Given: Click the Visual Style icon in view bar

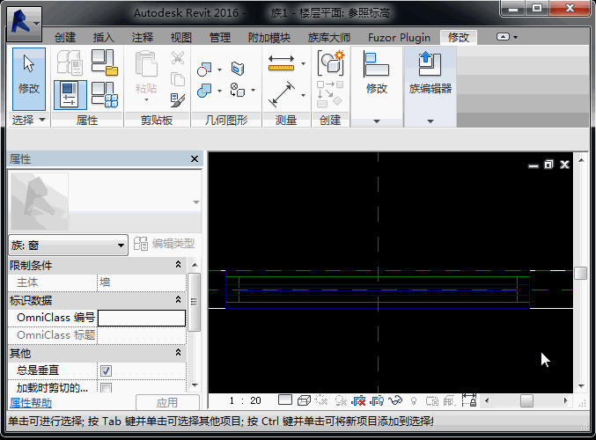Looking at the screenshot, I should [x=305, y=401].
